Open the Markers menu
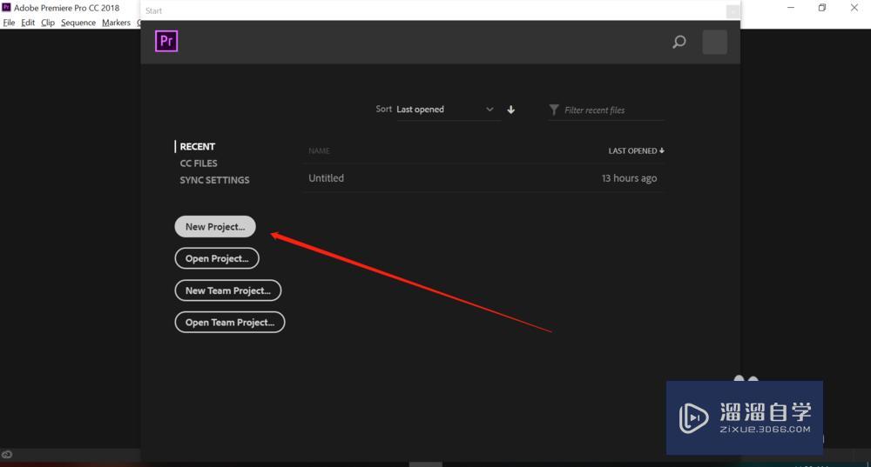Image resolution: width=871 pixels, height=467 pixels. click(x=116, y=23)
